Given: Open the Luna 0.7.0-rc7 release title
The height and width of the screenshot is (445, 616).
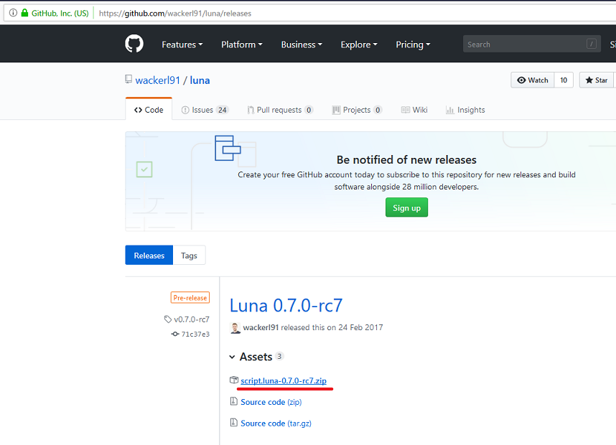Looking at the screenshot, I should pos(286,305).
